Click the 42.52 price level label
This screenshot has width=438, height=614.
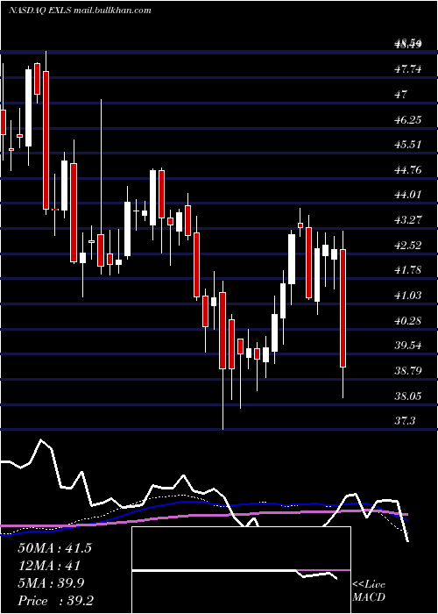pos(408,246)
